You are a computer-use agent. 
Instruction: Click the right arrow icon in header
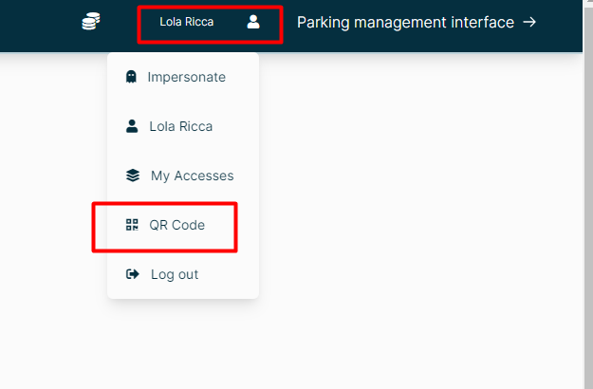529,22
